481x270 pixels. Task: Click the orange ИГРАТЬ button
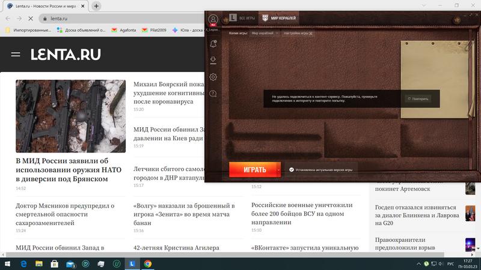[x=253, y=170]
